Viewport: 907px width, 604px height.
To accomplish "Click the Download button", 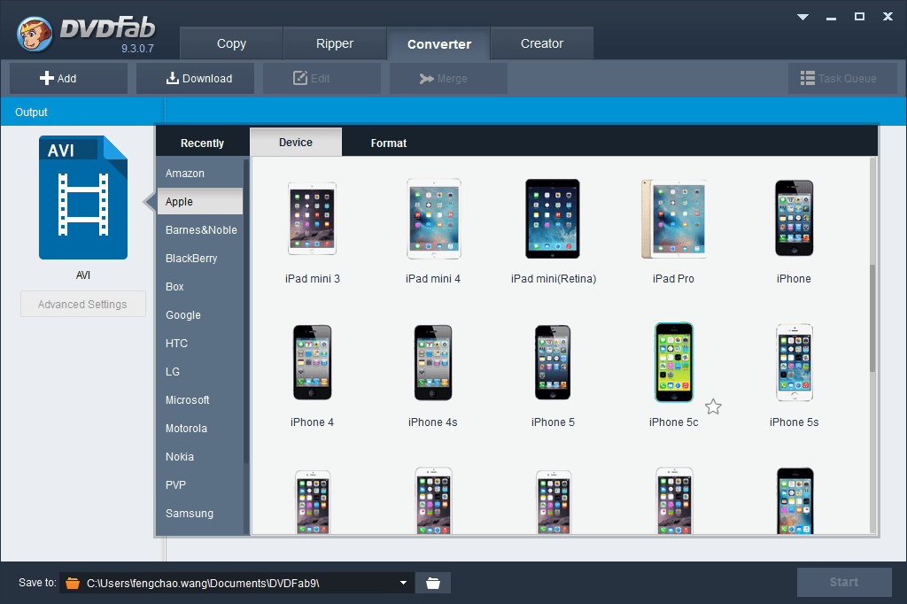I will 195,79.
